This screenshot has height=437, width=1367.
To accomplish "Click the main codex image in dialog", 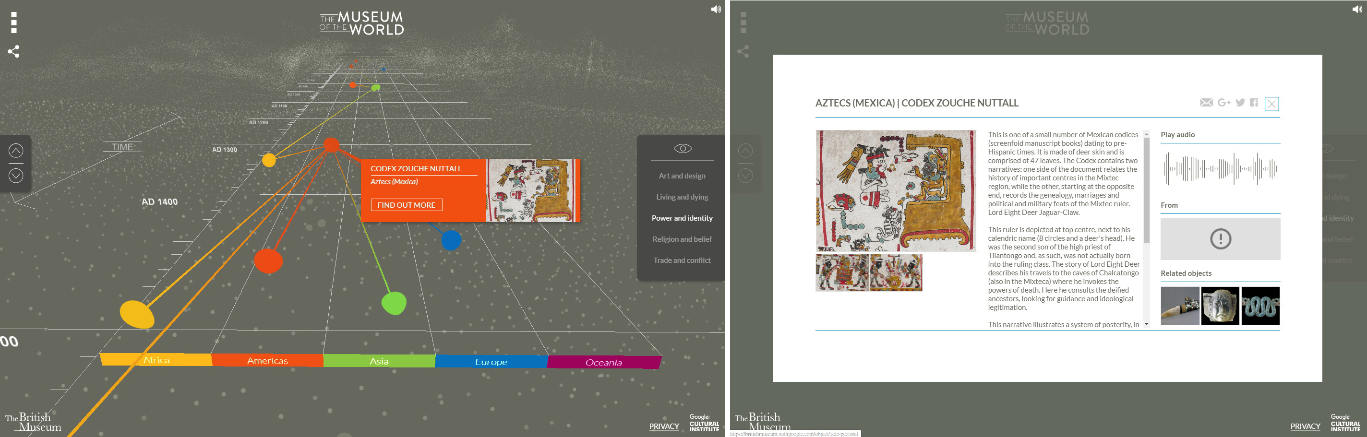I will point(896,191).
